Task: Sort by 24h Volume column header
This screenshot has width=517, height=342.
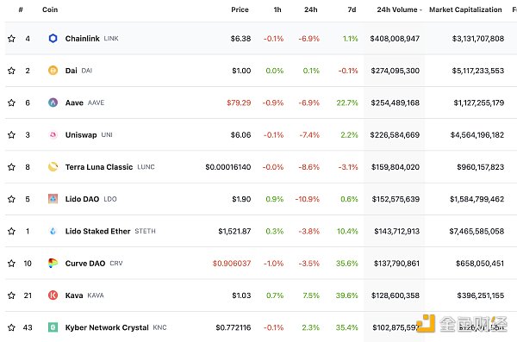Action: pyautogui.click(x=399, y=9)
